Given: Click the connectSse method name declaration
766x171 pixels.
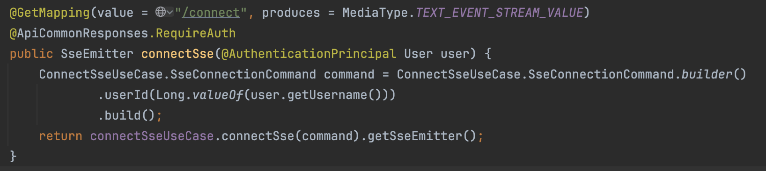Looking at the screenshot, I should 177,54.
